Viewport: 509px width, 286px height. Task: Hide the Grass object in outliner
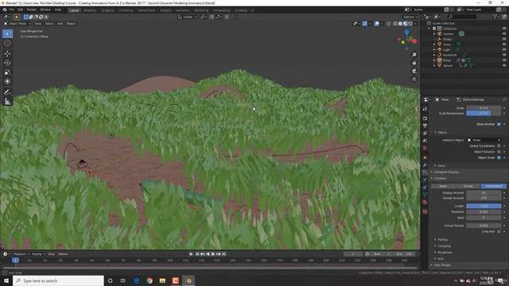pyautogui.click(x=504, y=44)
